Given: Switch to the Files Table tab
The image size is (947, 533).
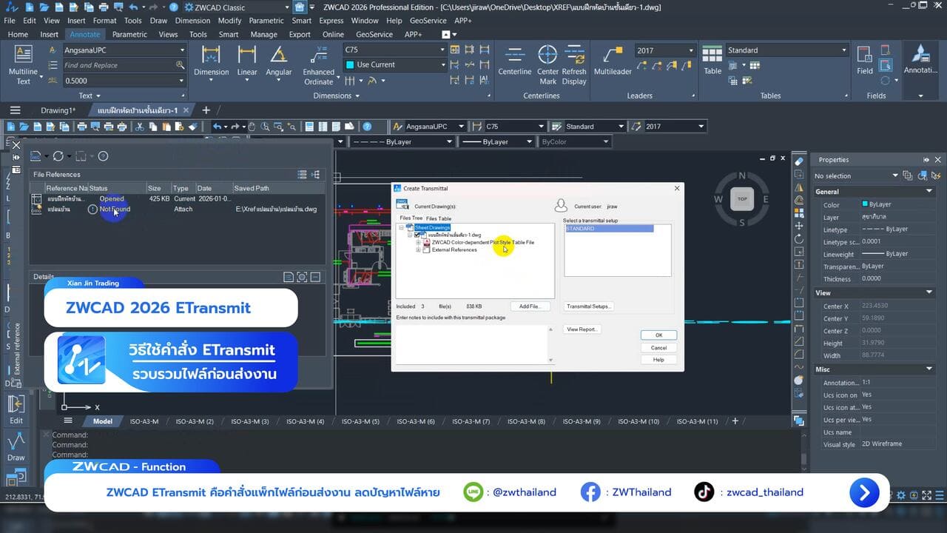Looking at the screenshot, I should (x=439, y=219).
